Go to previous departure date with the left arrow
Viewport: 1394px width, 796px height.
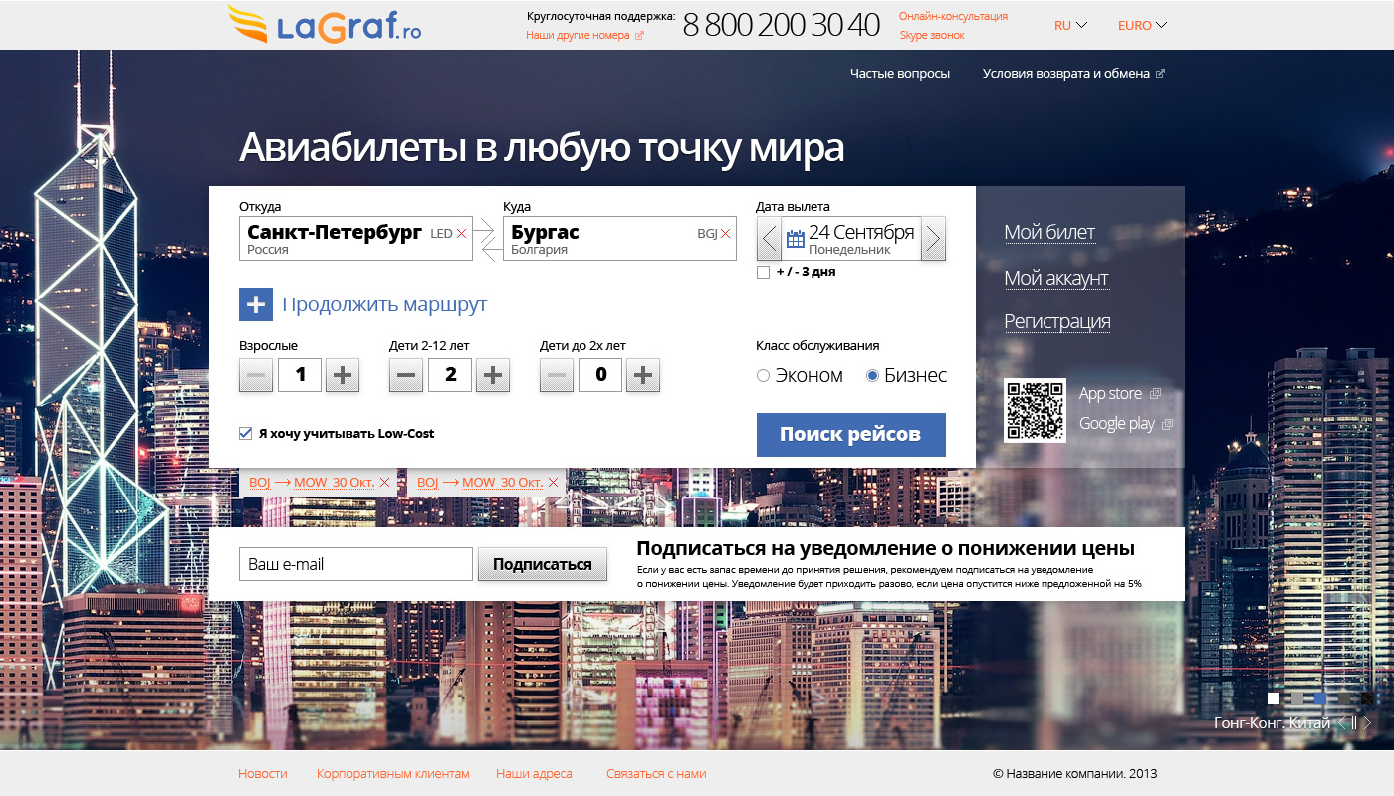[769, 239]
